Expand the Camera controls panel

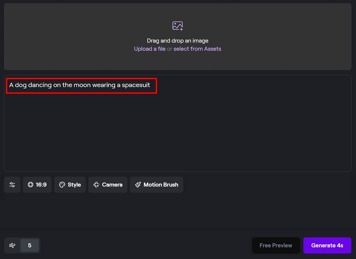(108, 185)
